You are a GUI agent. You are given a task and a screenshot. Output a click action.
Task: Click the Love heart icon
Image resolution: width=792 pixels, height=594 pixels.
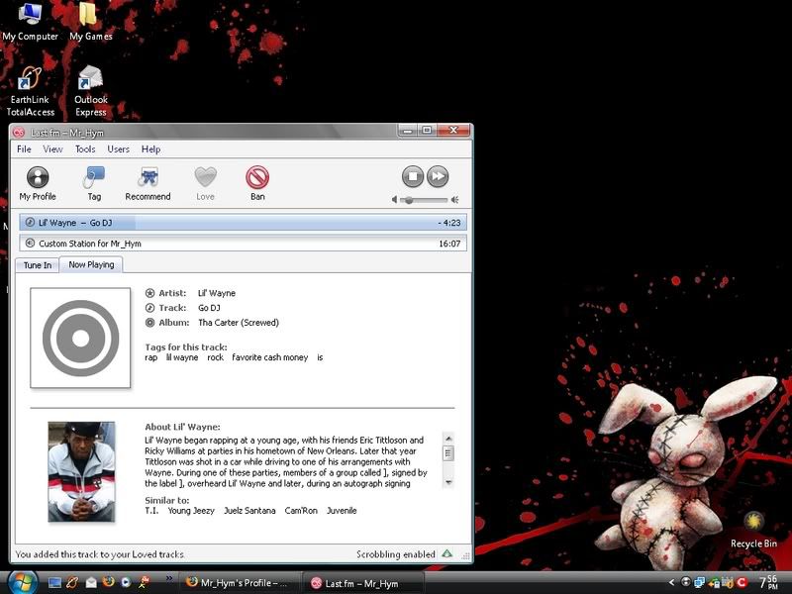[205, 179]
